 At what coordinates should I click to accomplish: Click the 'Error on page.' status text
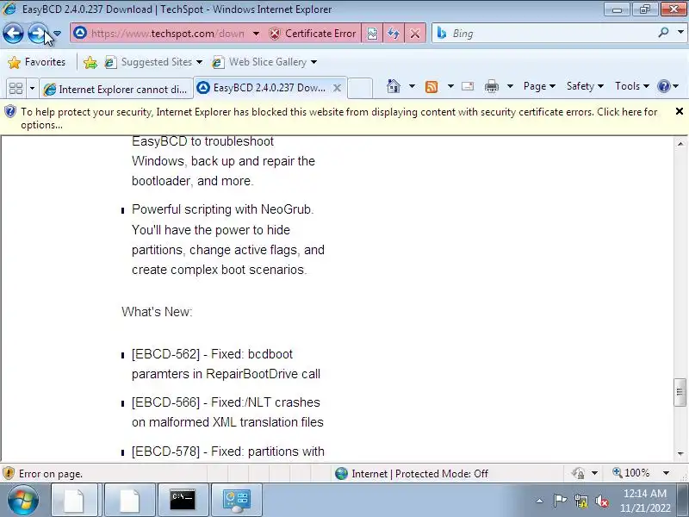click(51, 474)
